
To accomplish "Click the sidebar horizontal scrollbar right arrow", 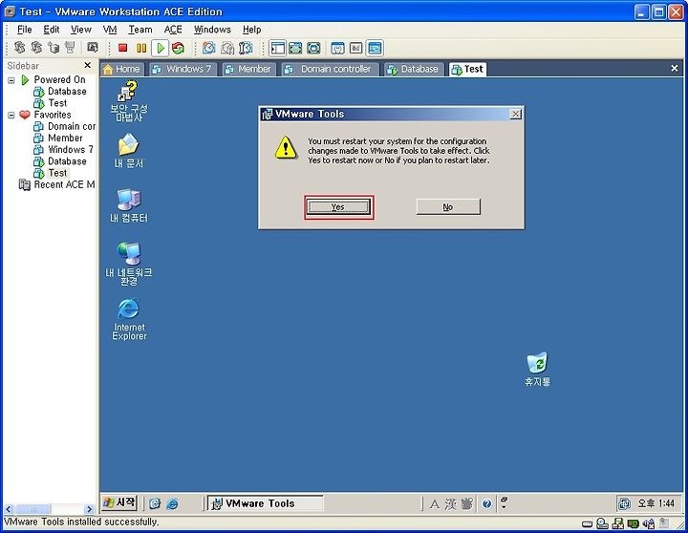I will pyautogui.click(x=89, y=509).
